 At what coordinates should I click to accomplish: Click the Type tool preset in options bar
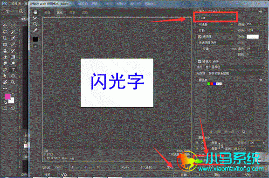(8, 12)
